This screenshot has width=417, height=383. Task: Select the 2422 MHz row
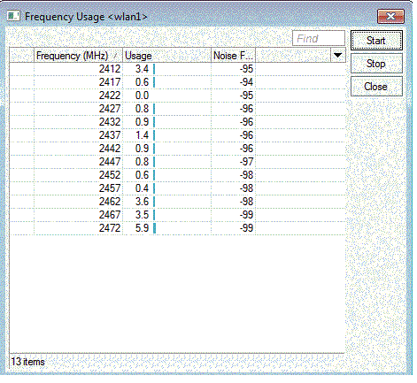(x=177, y=96)
